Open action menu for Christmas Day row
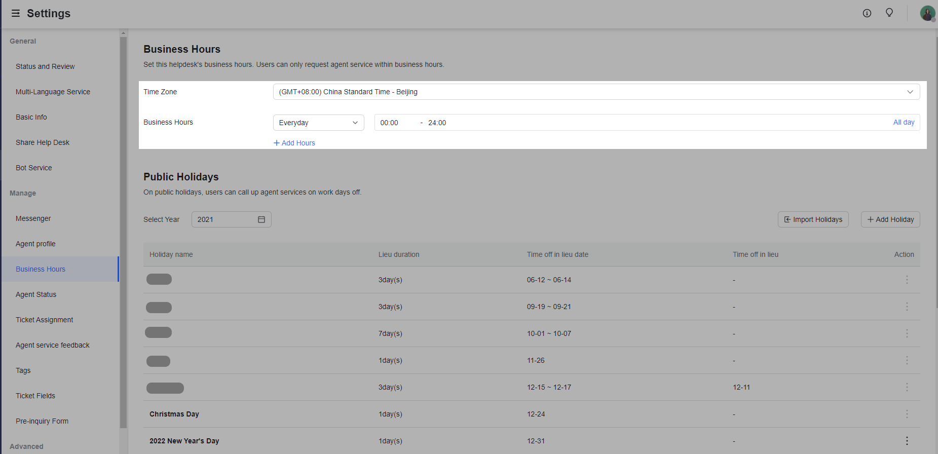The image size is (938, 454). pyautogui.click(x=907, y=414)
